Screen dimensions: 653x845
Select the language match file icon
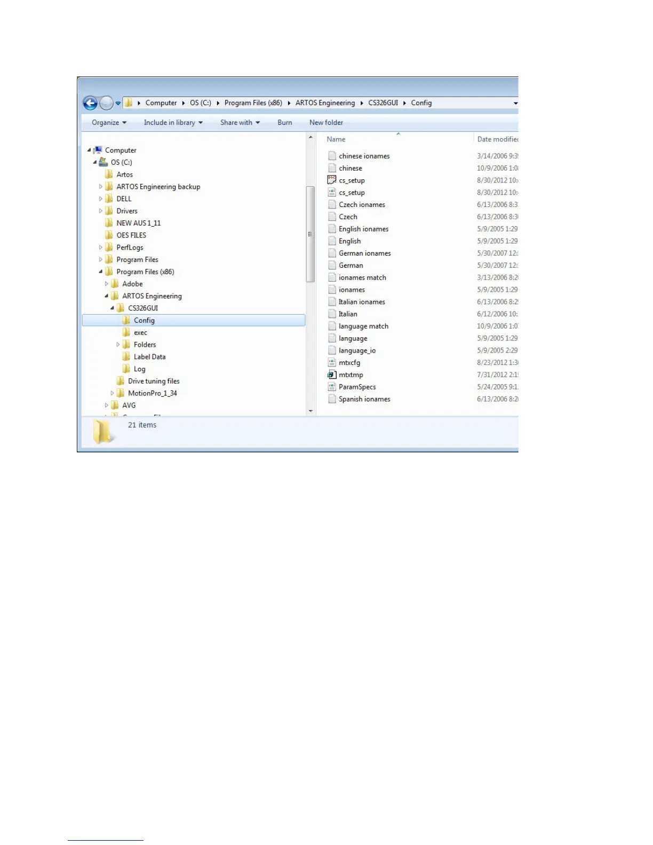[332, 326]
